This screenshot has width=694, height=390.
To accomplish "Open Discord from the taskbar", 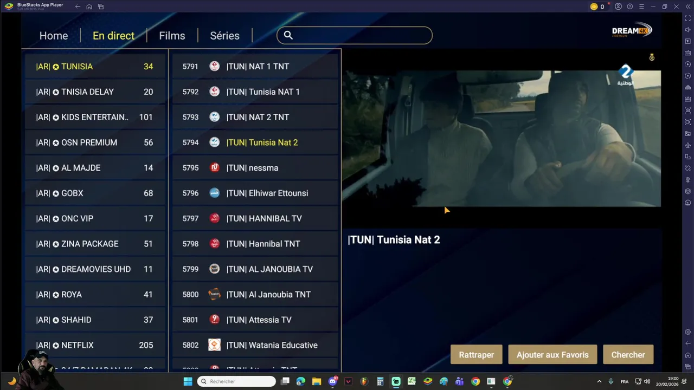I will pyautogui.click(x=332, y=381).
